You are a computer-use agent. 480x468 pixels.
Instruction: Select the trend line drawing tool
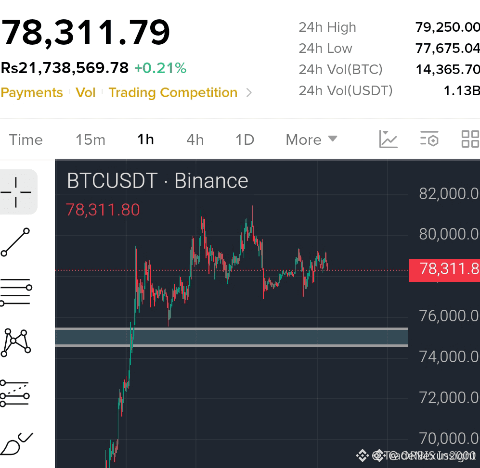[15, 242]
